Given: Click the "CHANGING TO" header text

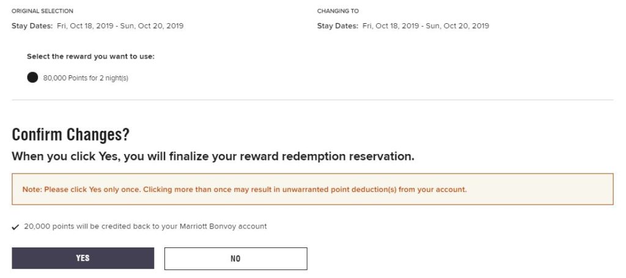Looking at the screenshot, I should (337, 12).
